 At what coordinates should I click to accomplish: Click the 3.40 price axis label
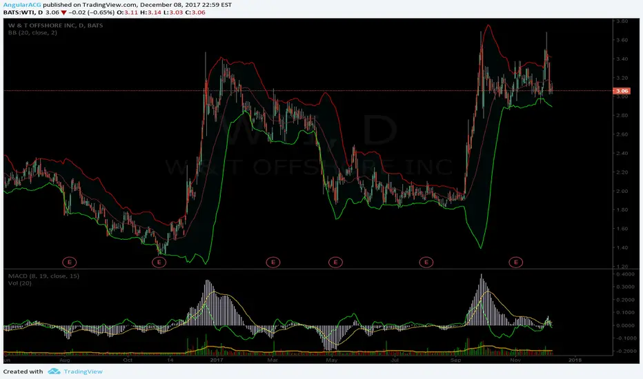click(x=622, y=59)
